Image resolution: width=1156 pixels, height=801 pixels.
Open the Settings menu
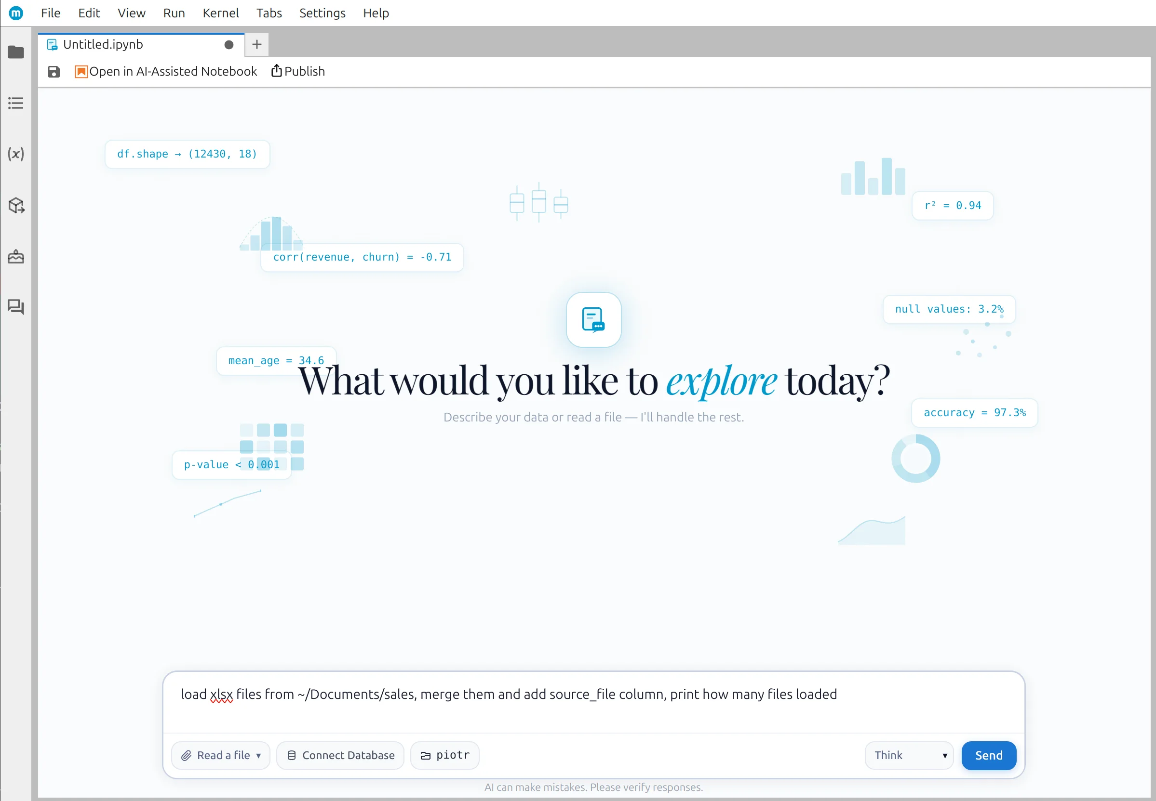[x=323, y=13]
